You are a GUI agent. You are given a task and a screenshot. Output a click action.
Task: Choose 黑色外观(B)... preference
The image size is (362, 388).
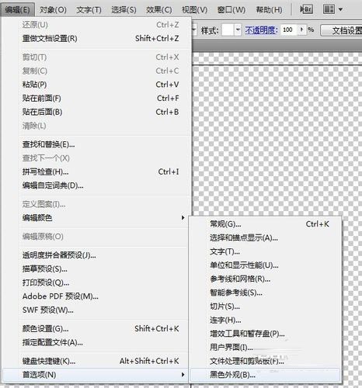(265, 375)
